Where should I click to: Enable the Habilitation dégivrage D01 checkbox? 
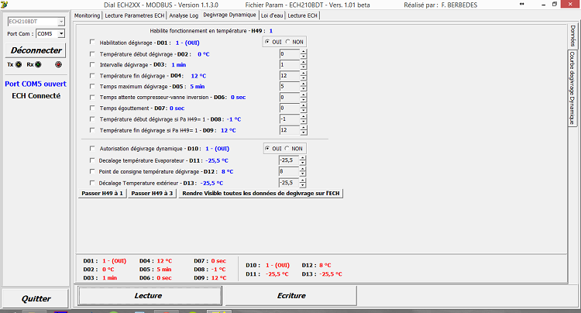point(94,43)
